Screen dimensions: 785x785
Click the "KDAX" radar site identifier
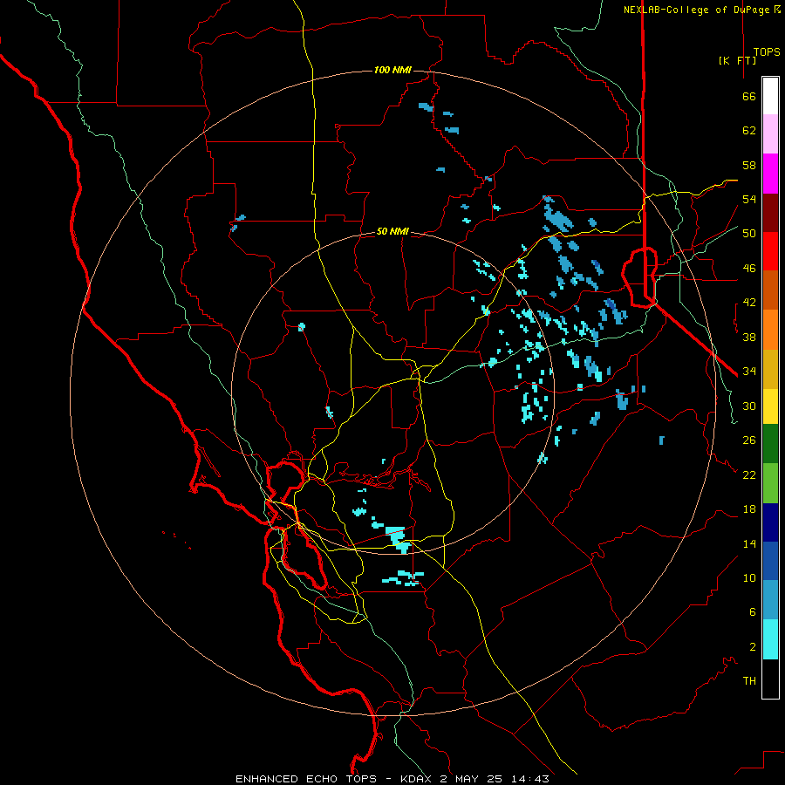(x=417, y=779)
